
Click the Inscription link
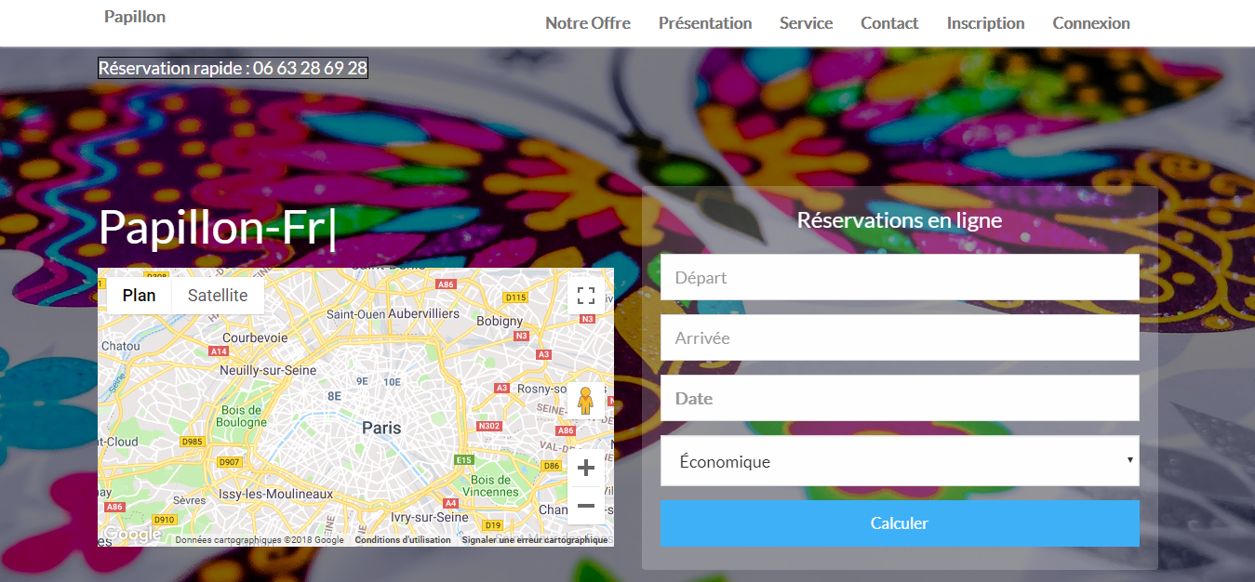pos(985,23)
